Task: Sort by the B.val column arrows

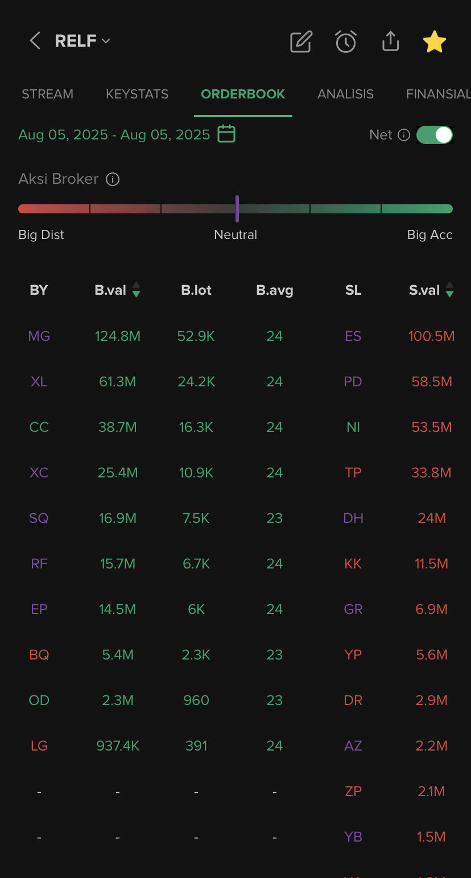Action: pyautogui.click(x=136, y=290)
